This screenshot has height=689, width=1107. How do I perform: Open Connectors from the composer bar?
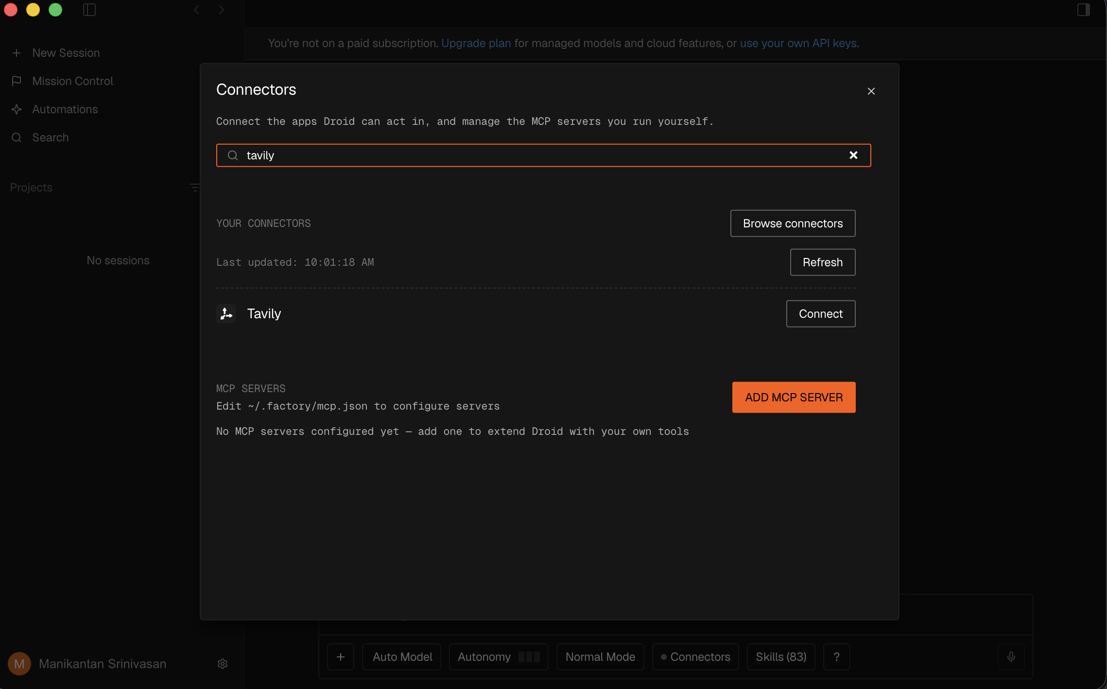tap(695, 657)
